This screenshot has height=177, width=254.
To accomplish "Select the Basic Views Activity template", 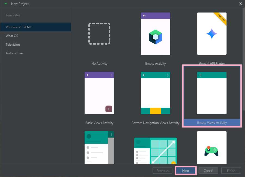I will pyautogui.click(x=99, y=93).
